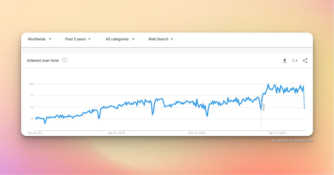Click the dotted partial-data line at chart end
Screen dimensions: 334x175
(x=304, y=98)
